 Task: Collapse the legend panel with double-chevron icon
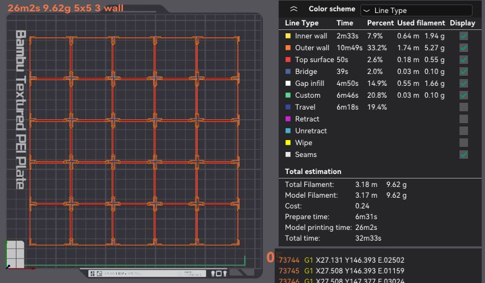pos(293,9)
